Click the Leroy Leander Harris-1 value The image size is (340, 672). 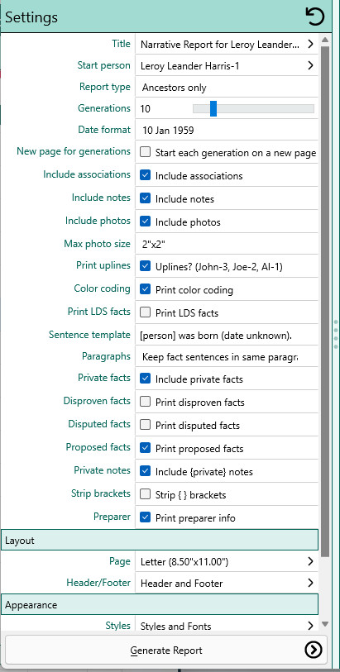tap(190, 65)
